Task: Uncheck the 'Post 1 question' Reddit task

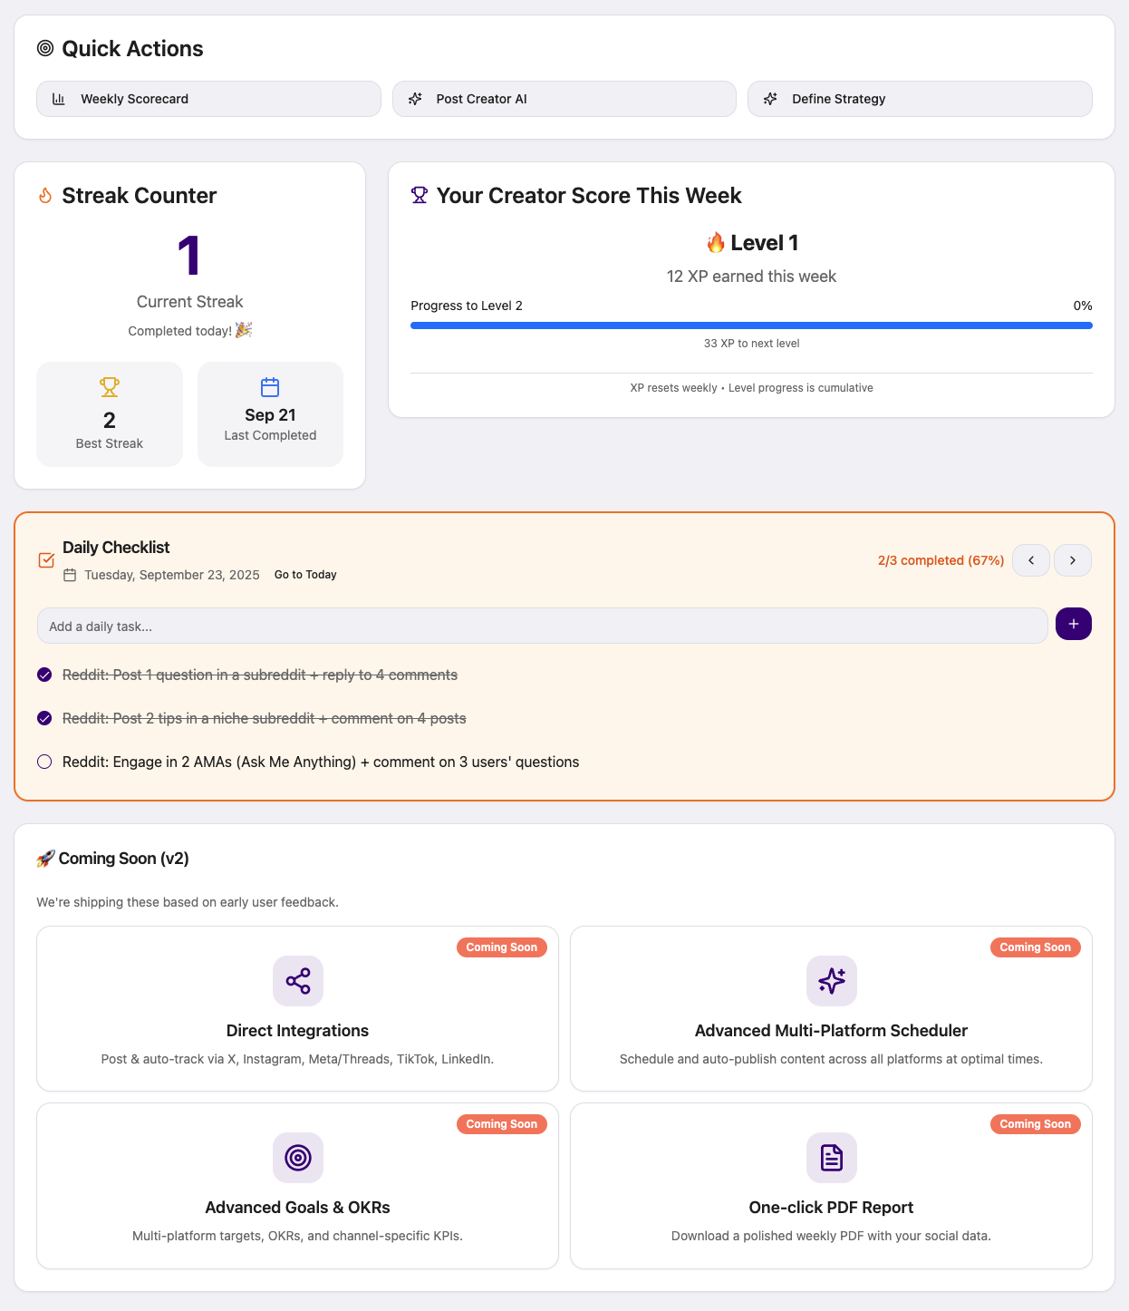Action: coord(44,675)
